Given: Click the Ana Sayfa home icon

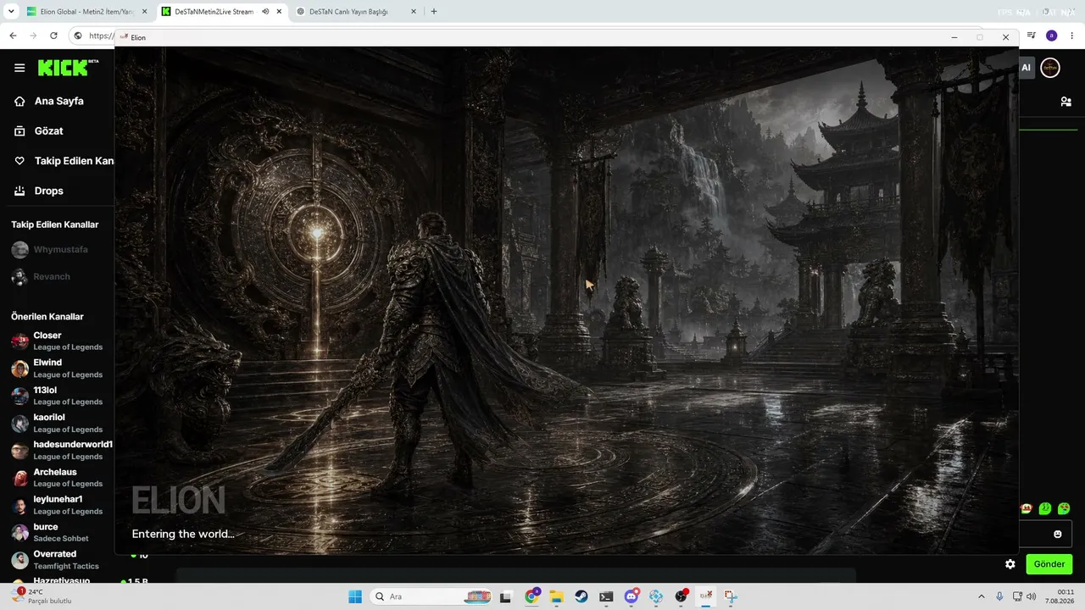Looking at the screenshot, I should click(x=19, y=101).
